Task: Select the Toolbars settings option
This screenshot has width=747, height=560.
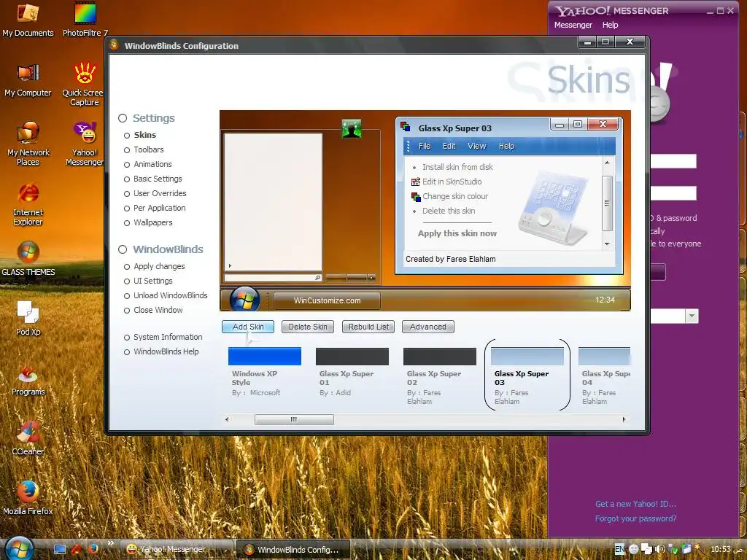Action: 149,149
